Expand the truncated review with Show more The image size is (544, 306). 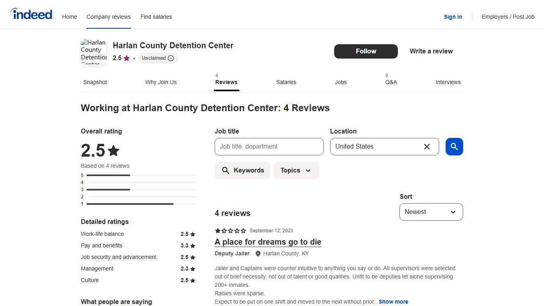393,302
